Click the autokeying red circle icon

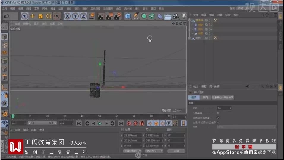click(135, 123)
